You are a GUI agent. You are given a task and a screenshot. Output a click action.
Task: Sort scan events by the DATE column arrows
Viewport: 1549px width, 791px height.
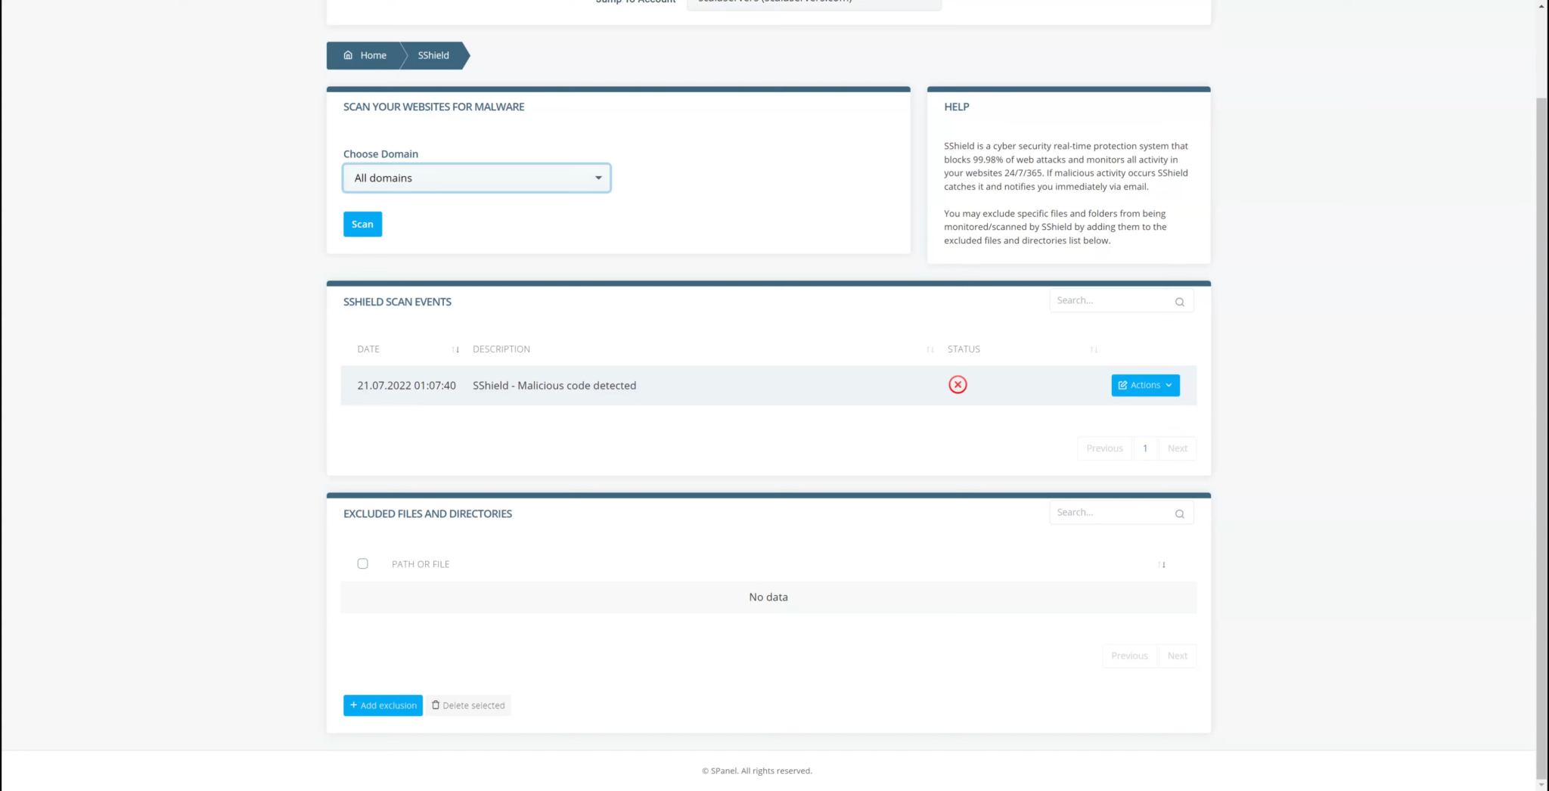[x=455, y=349]
